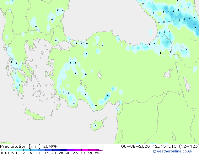Viewport: 199px width, 154px height.
Task: Select the 2–5 mm legend swatch
Action: 27,150
